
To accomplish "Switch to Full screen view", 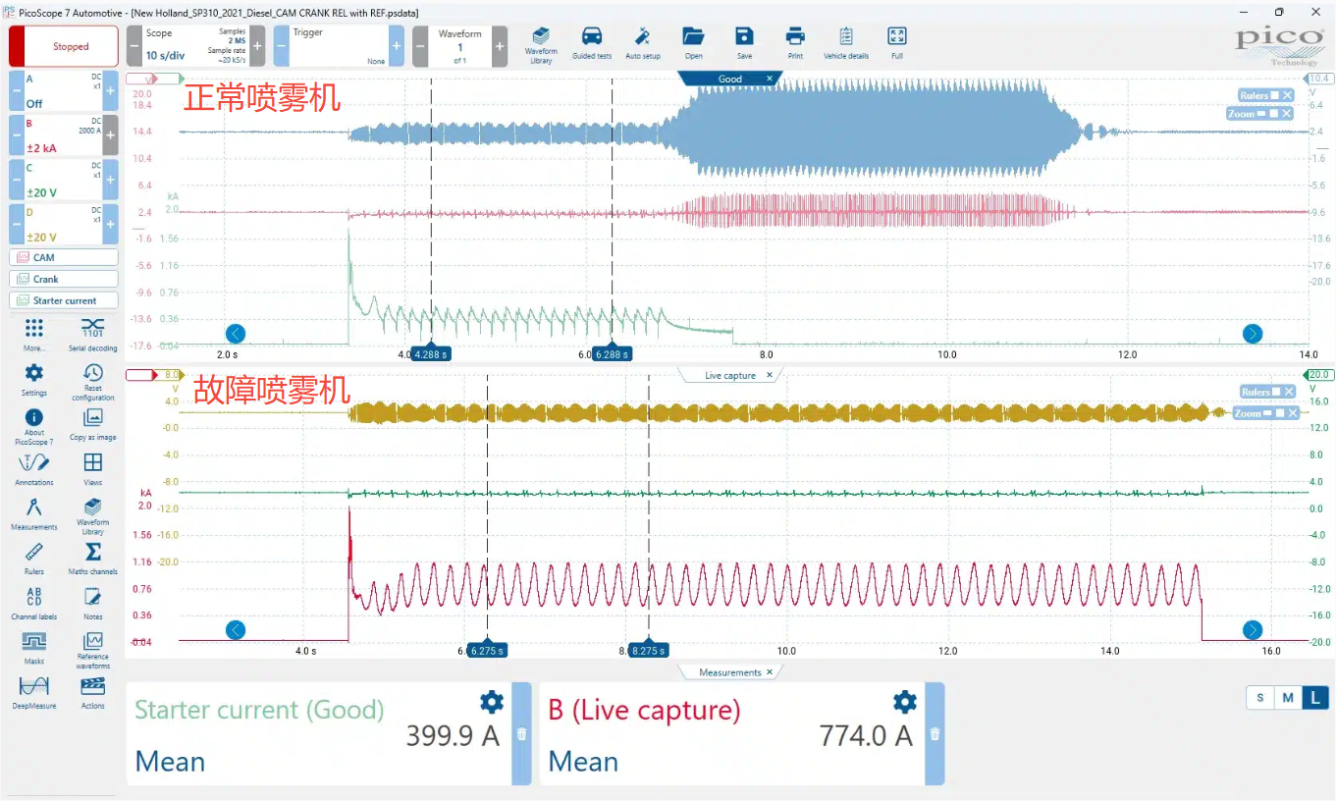I will 897,43.
